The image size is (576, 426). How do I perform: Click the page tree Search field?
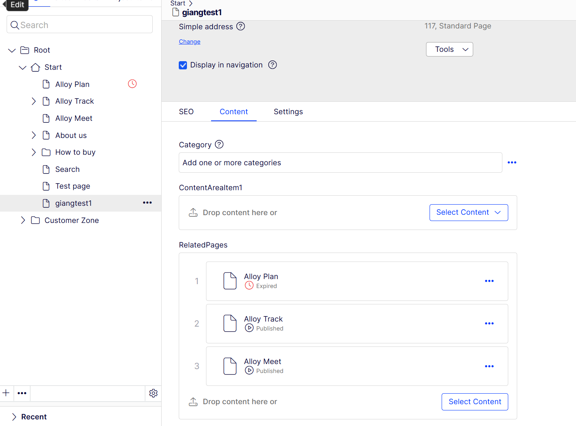pyautogui.click(x=79, y=25)
